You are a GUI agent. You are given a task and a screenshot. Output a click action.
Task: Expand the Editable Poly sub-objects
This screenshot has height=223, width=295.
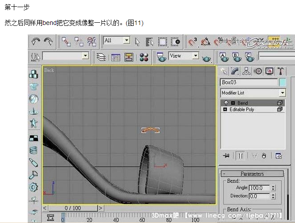(225, 109)
